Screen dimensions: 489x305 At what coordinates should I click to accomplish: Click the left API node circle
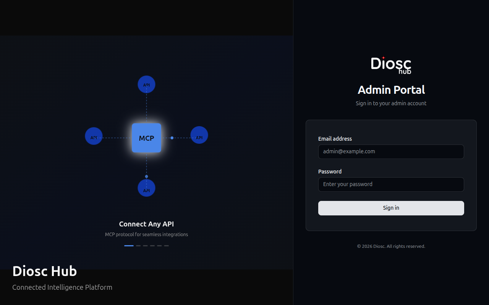[94, 136]
